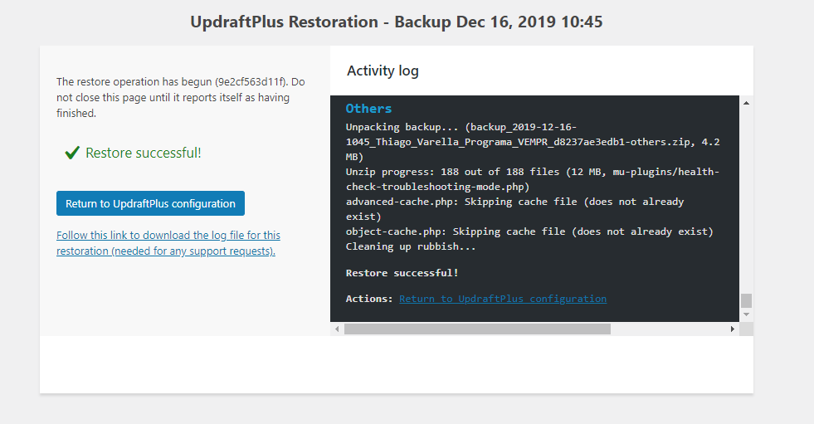Follow the Return link beside Actions in the log

(x=502, y=299)
